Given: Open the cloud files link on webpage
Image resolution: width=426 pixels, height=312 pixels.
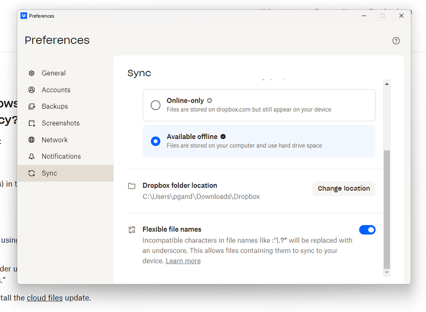Looking at the screenshot, I should coord(45,298).
